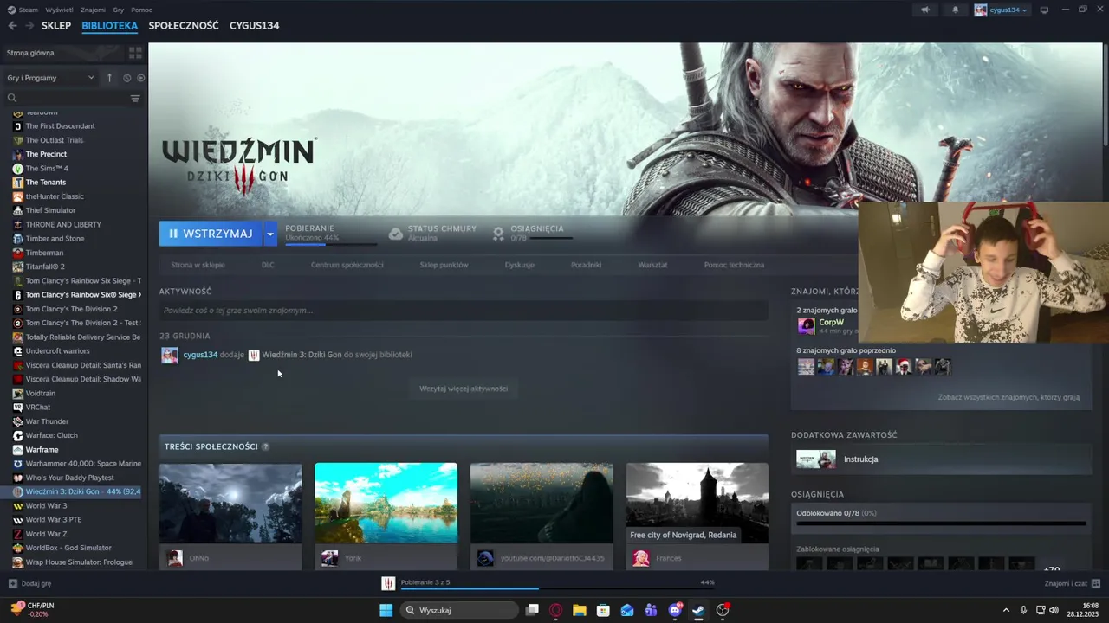Click the activity comment input field

click(x=464, y=311)
